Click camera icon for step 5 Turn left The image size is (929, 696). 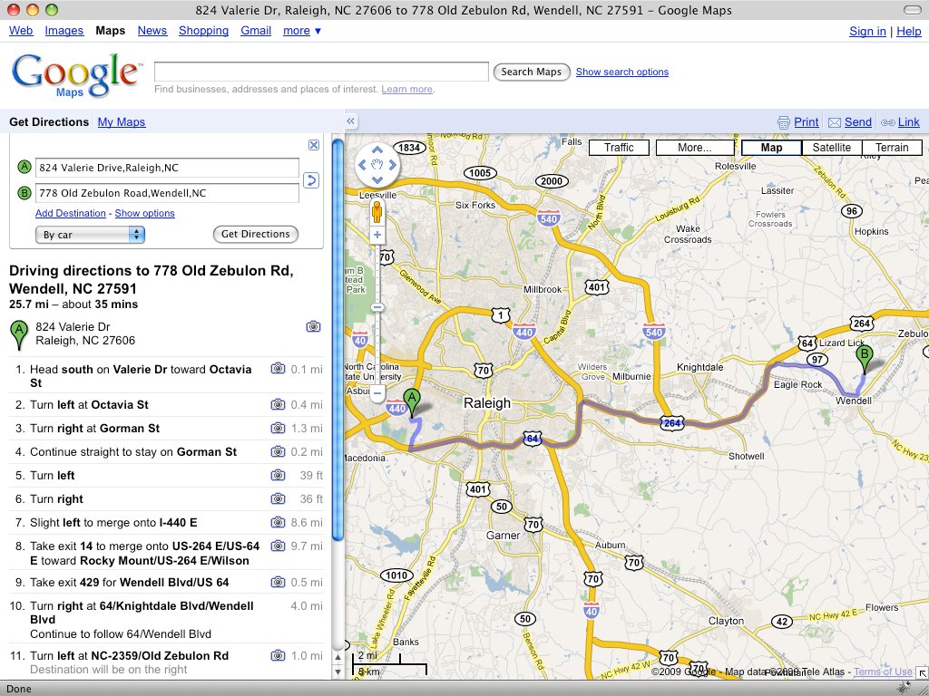click(x=278, y=475)
